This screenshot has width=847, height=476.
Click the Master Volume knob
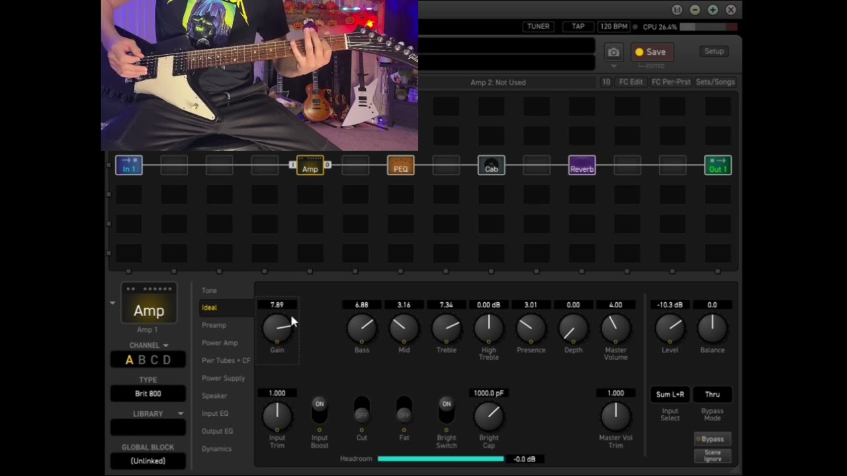[615, 328]
